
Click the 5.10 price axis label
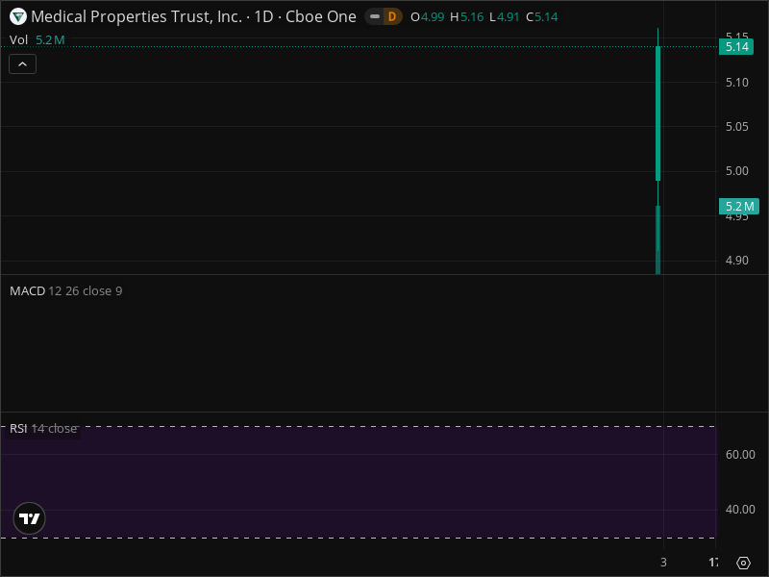coord(737,83)
